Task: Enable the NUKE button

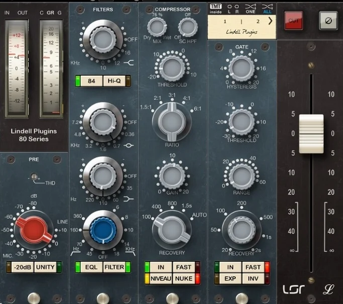Action: [183, 279]
